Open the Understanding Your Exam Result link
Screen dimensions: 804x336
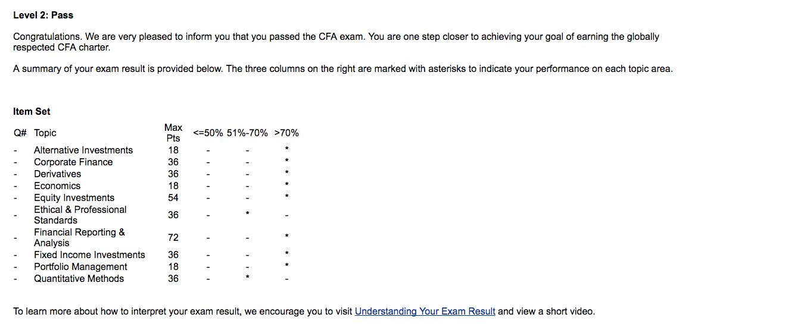pyautogui.click(x=425, y=311)
